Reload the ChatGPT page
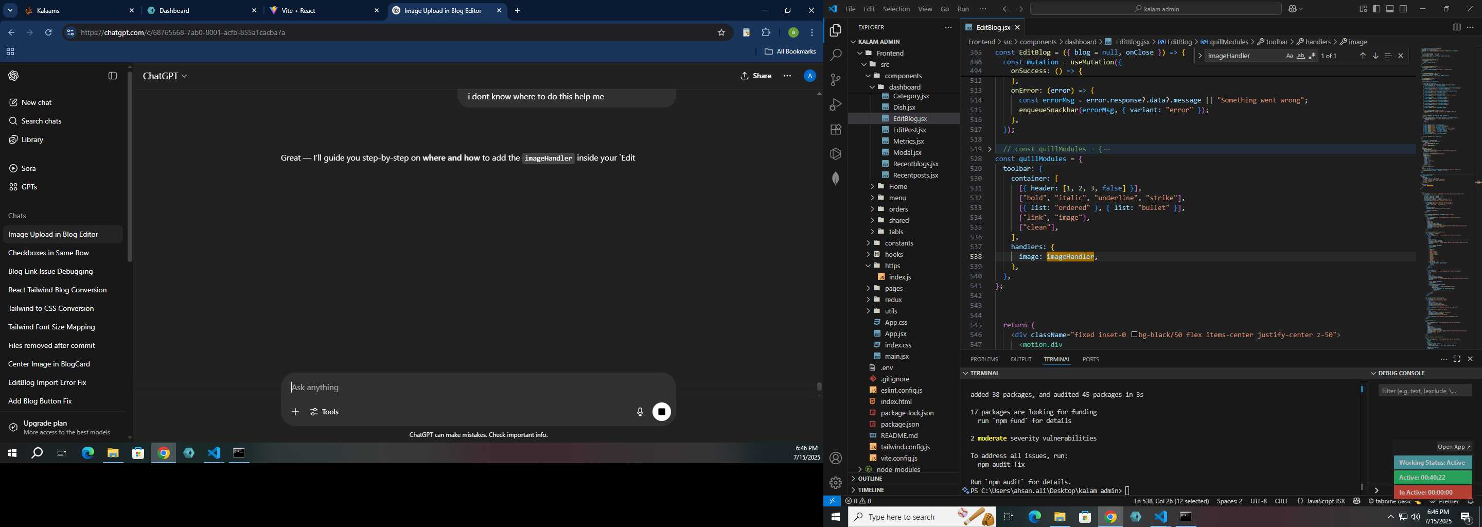 [x=48, y=33]
